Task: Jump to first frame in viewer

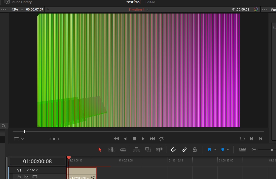Action: point(116,139)
